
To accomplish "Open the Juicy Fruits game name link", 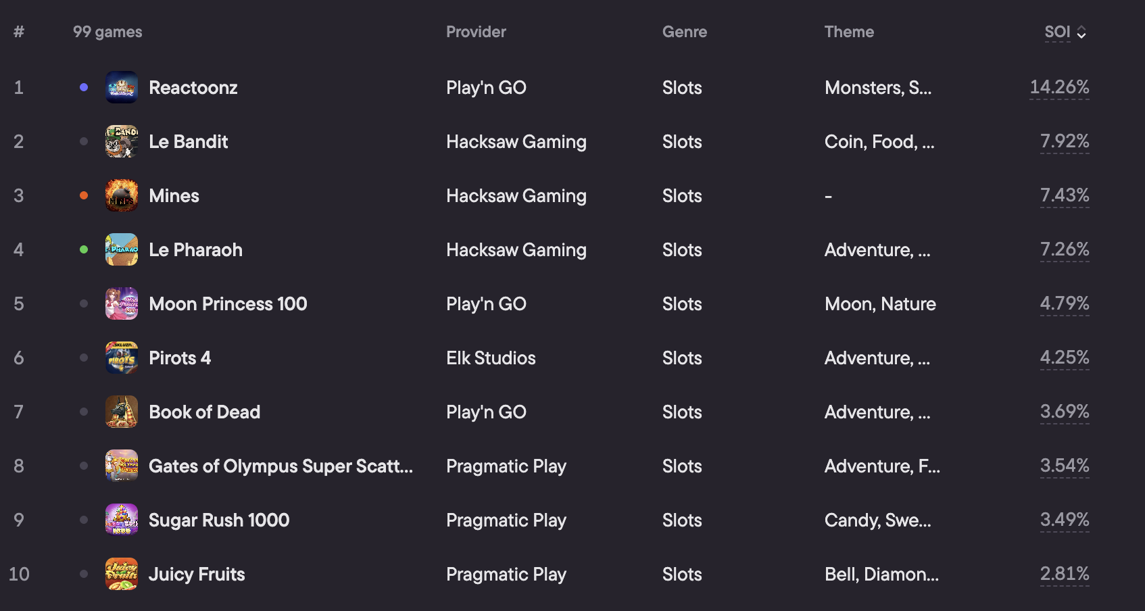I will pos(197,574).
